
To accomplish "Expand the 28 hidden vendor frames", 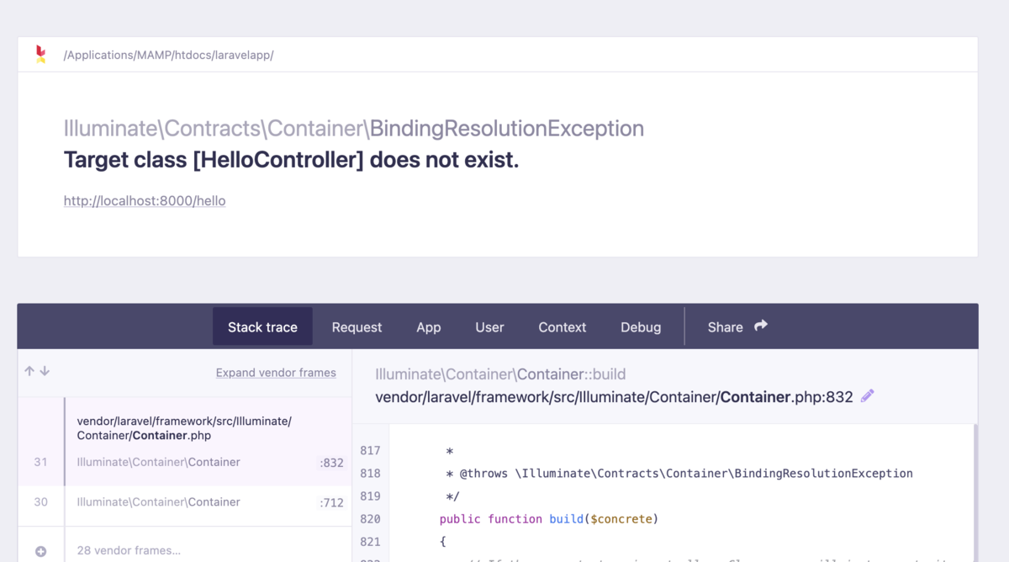I will tap(128, 550).
